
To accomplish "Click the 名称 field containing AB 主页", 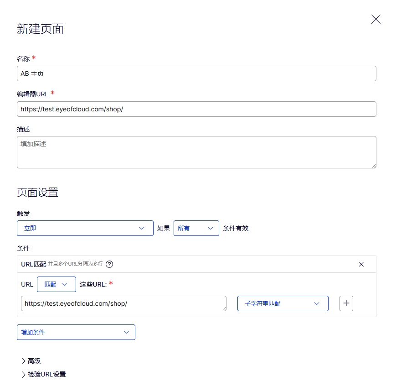I will pyautogui.click(x=196, y=73).
